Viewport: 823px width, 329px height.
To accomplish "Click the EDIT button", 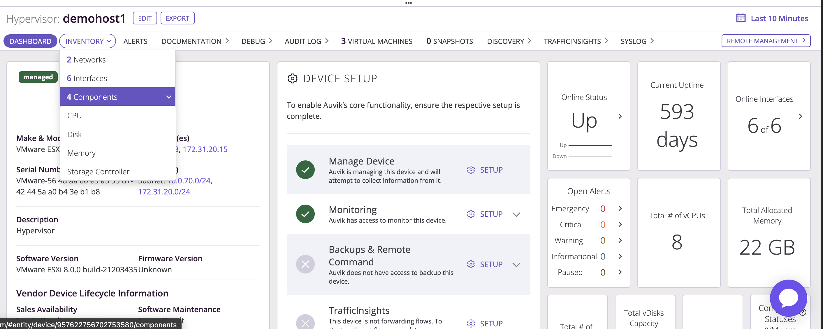I will (145, 18).
